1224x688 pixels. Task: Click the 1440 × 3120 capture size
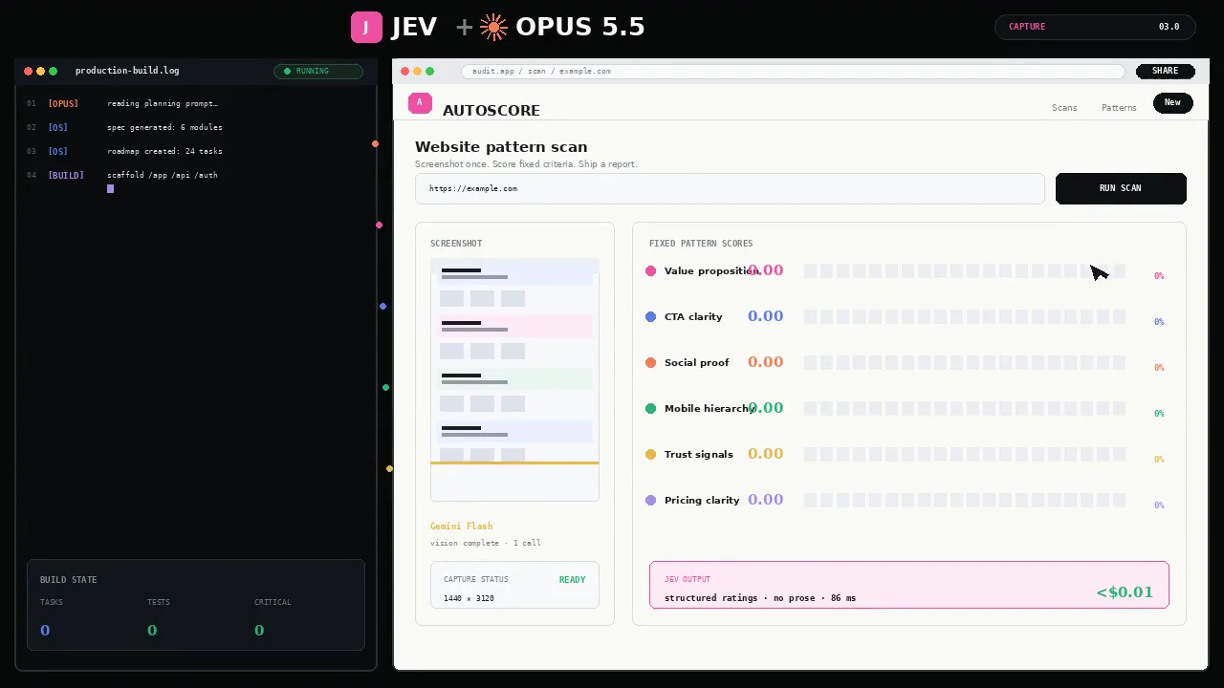pos(469,598)
